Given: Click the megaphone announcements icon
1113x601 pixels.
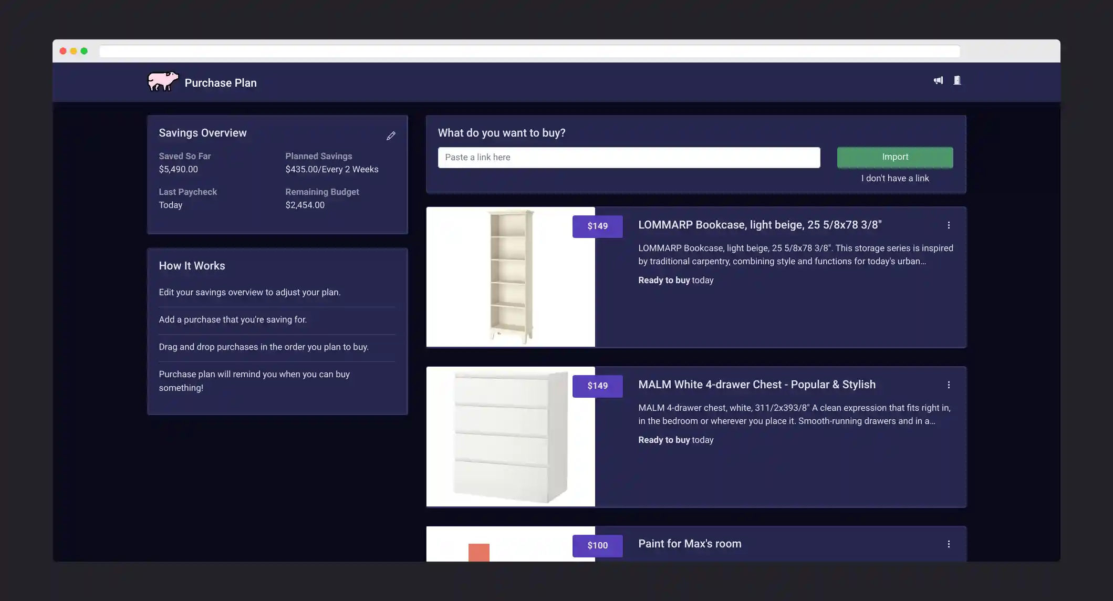Looking at the screenshot, I should [938, 80].
